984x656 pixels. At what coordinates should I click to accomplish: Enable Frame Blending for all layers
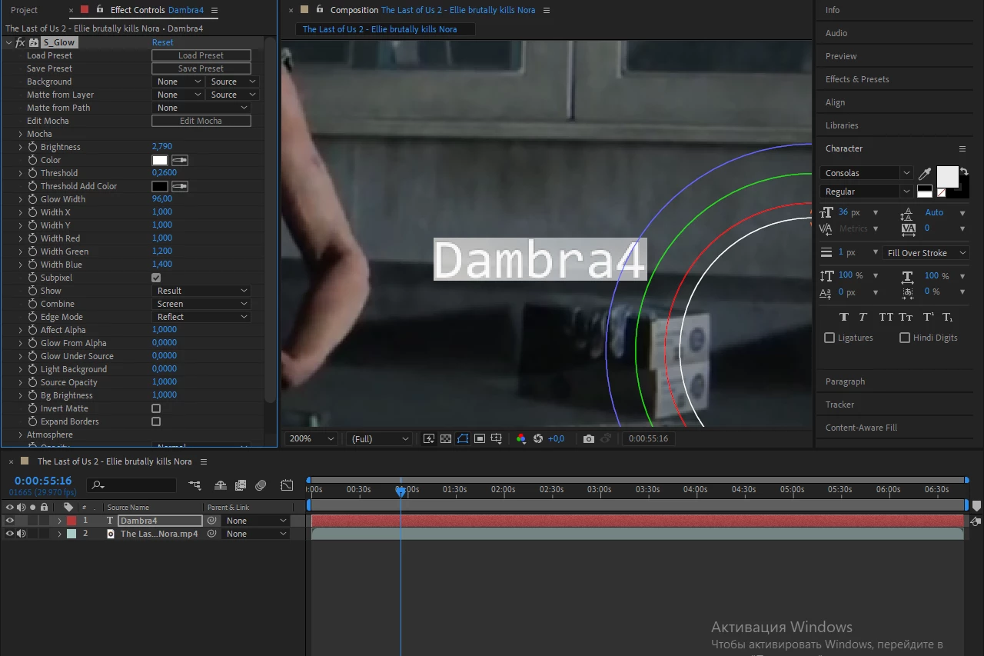tap(241, 485)
